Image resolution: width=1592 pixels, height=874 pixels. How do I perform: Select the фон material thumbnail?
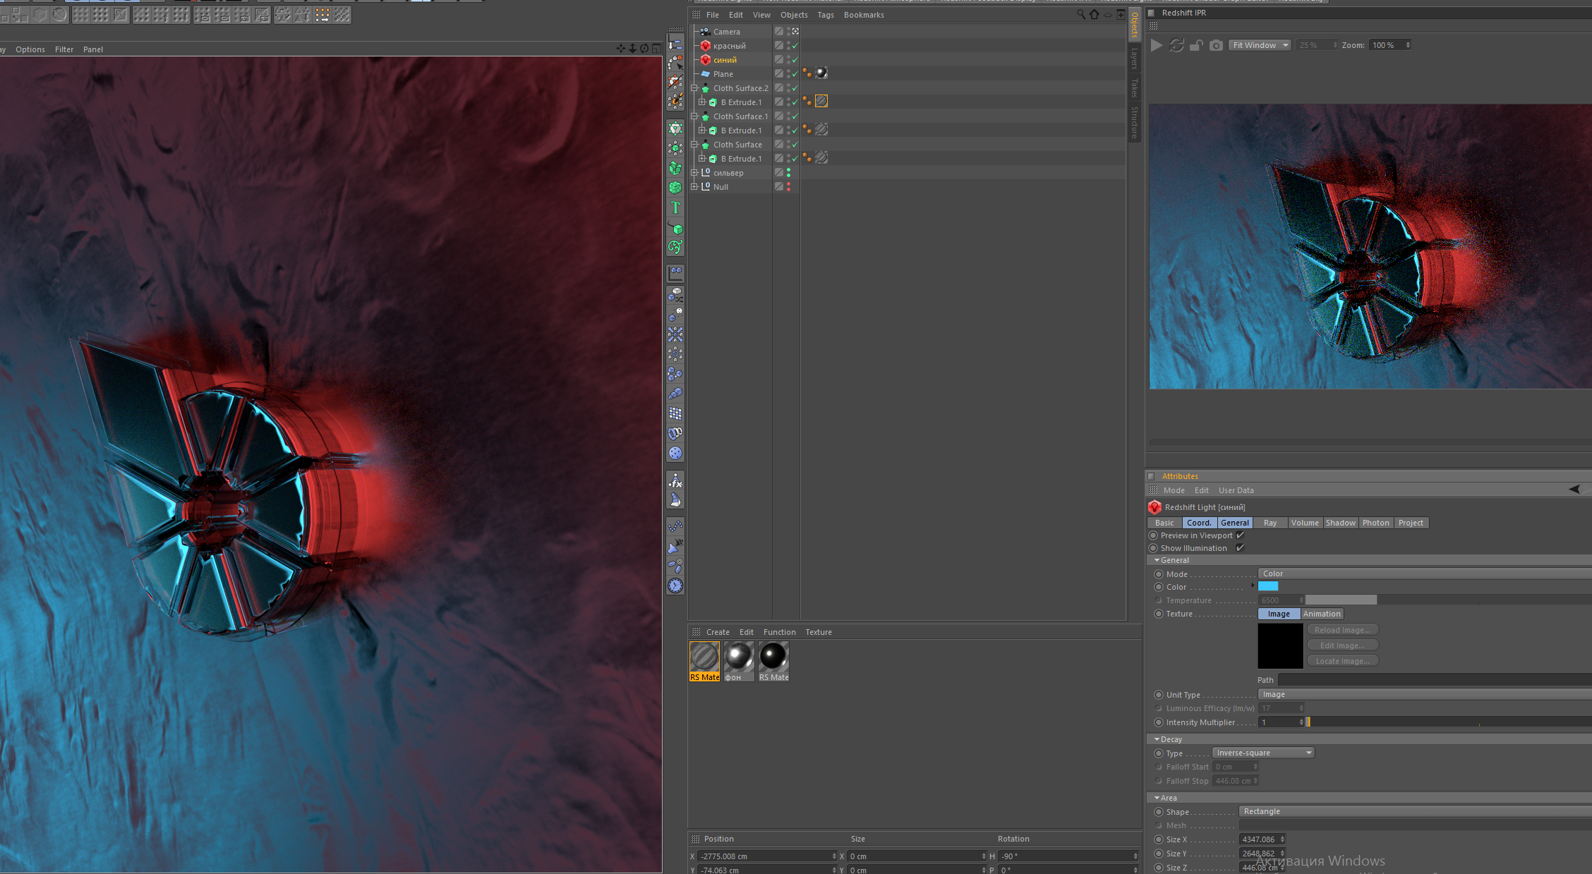click(x=739, y=661)
